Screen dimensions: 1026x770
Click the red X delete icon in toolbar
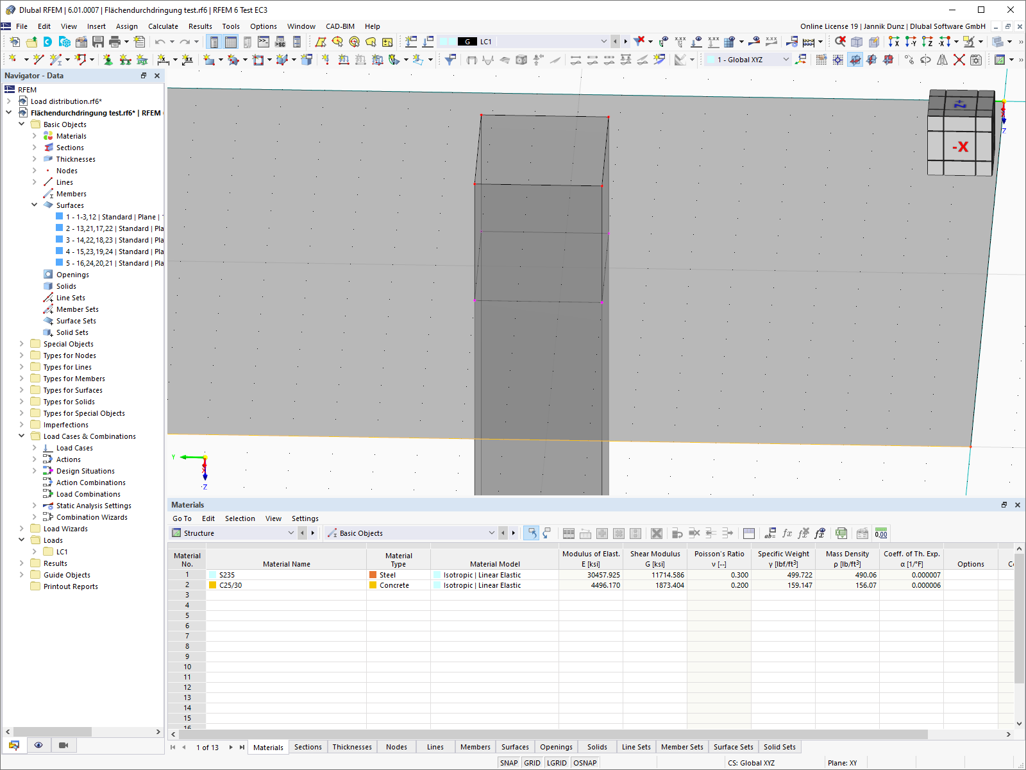pyautogui.click(x=959, y=60)
